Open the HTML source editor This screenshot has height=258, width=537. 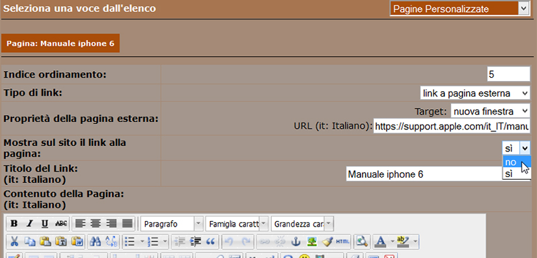[342, 242]
